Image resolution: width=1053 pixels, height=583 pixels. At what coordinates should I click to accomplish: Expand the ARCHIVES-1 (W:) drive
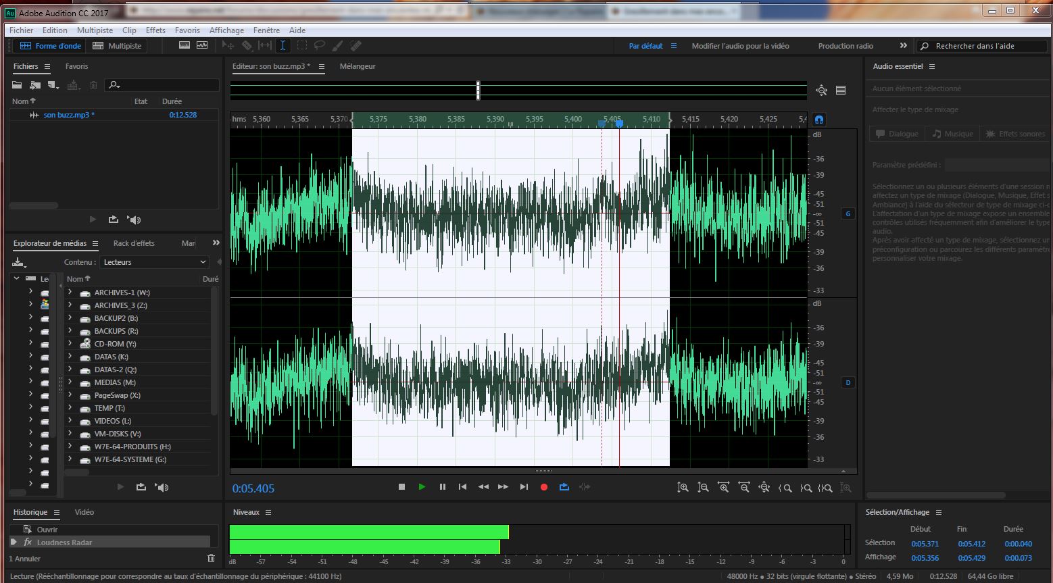pos(70,293)
